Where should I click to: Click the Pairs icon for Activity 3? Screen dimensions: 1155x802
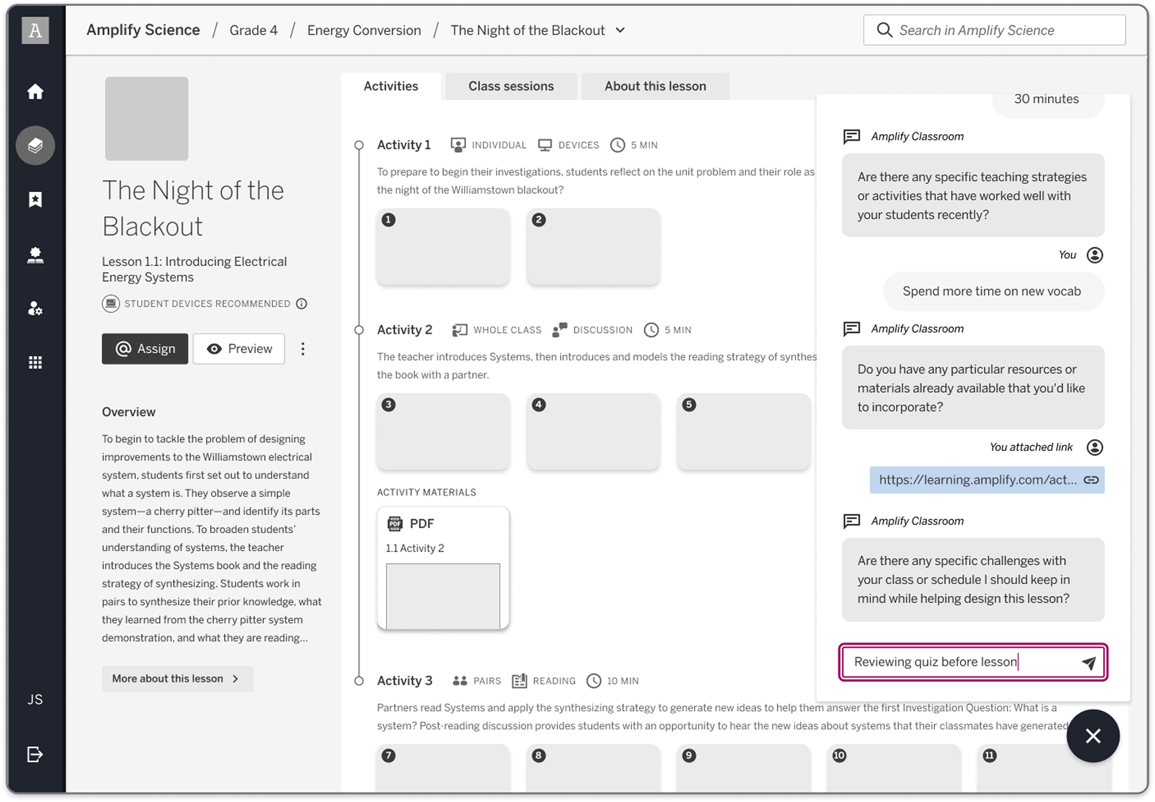click(460, 681)
